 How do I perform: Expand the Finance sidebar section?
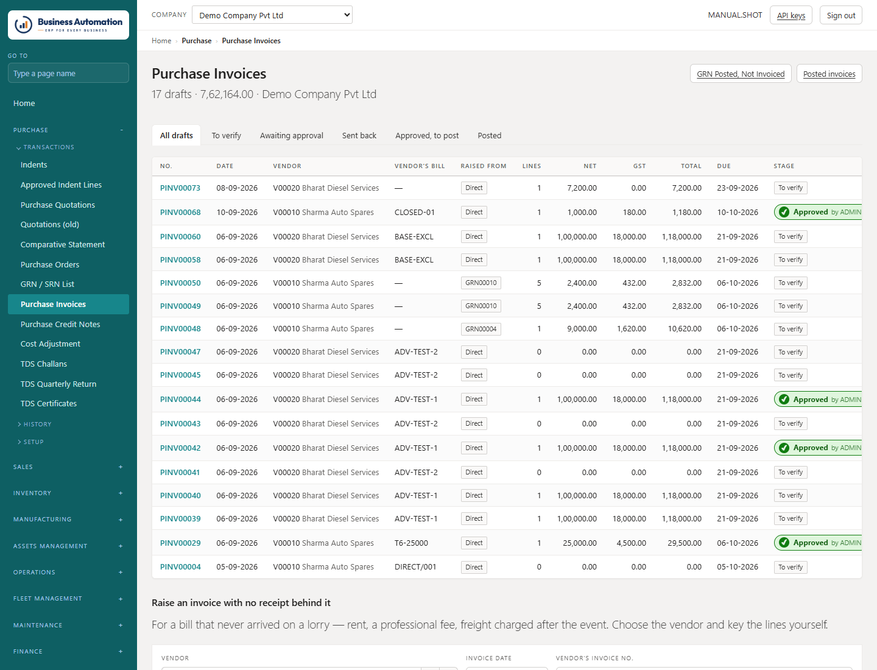68,652
